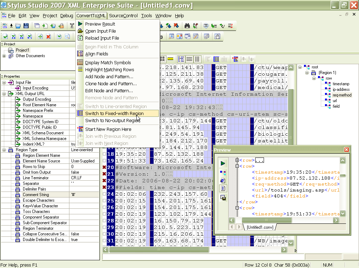Click the Open folder toolbar icon
359x268 pixels.
point(18,26)
